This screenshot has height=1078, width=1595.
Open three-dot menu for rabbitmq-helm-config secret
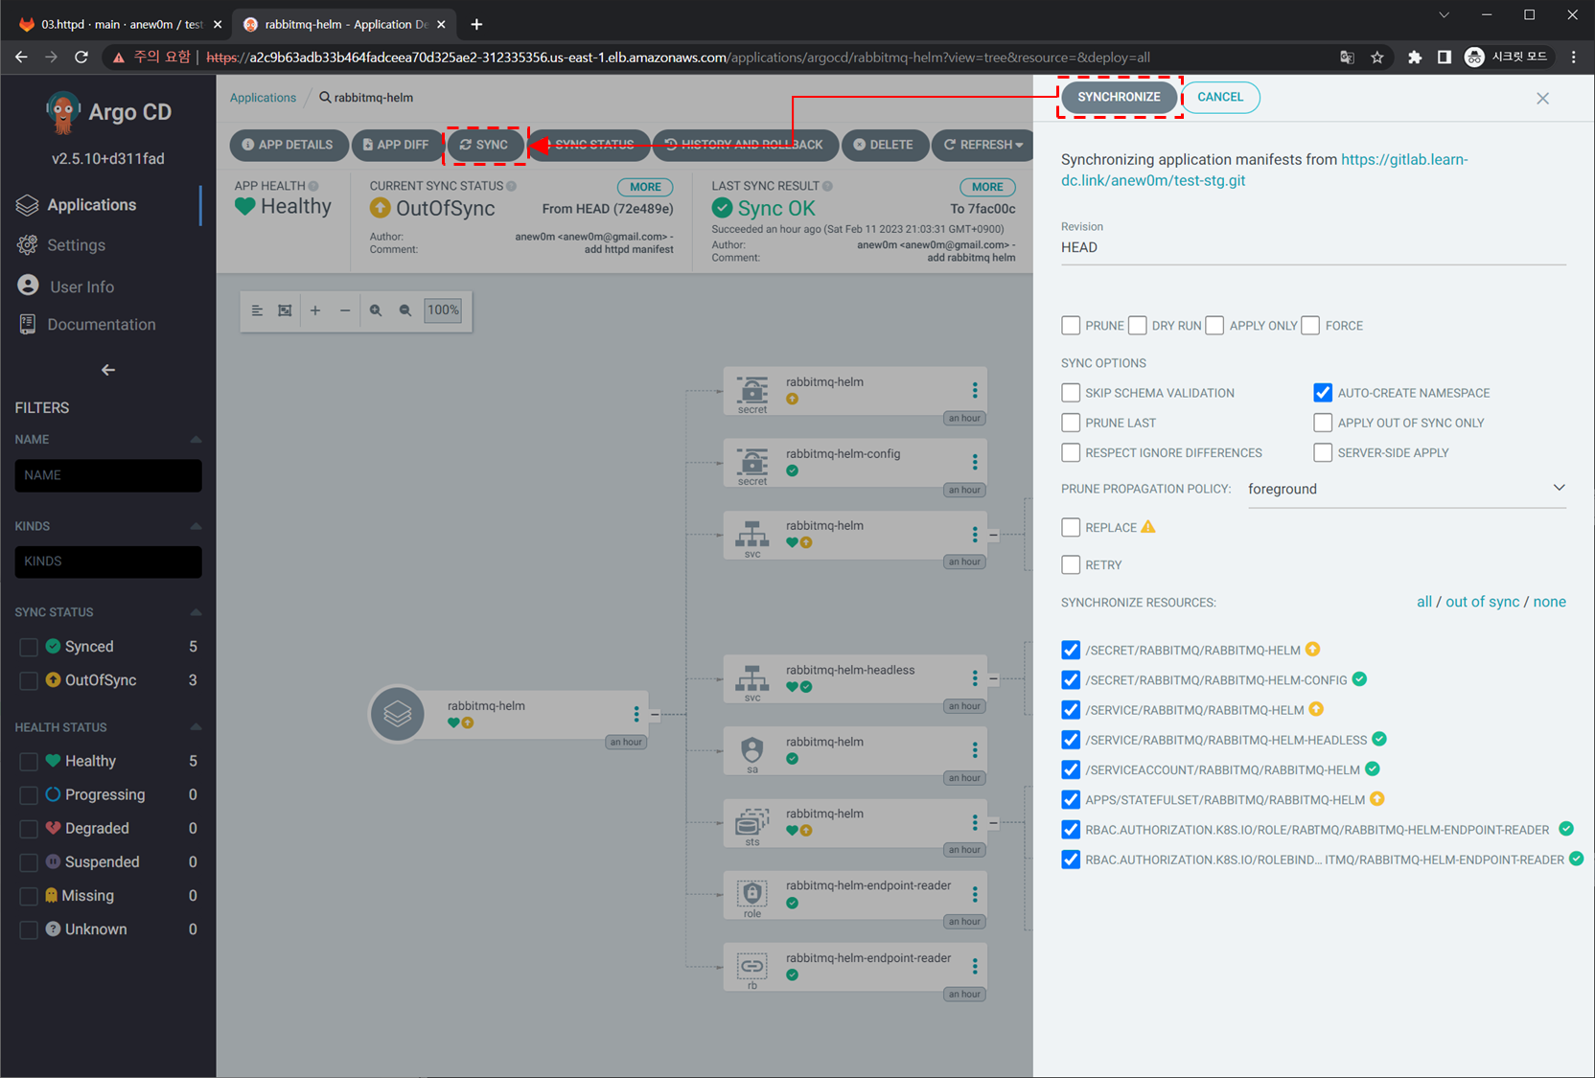pyautogui.click(x=975, y=462)
